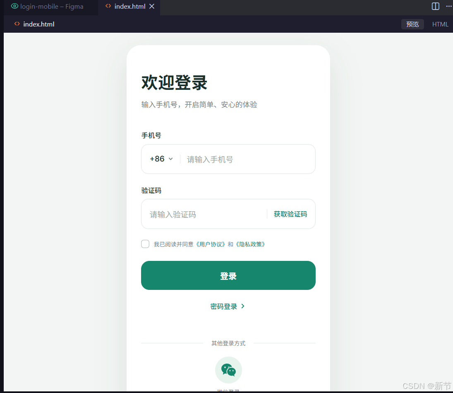The height and width of the screenshot is (393, 453).
Task: Tick the agreement checkbox
Action: click(x=145, y=244)
